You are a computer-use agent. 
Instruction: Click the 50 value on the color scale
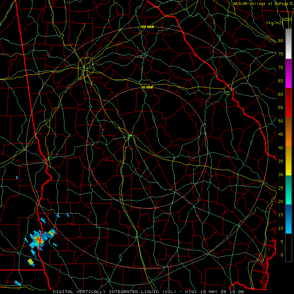(281, 121)
